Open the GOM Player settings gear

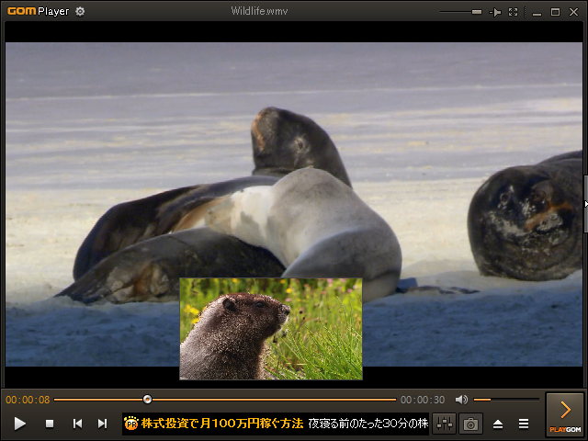pyautogui.click(x=80, y=11)
